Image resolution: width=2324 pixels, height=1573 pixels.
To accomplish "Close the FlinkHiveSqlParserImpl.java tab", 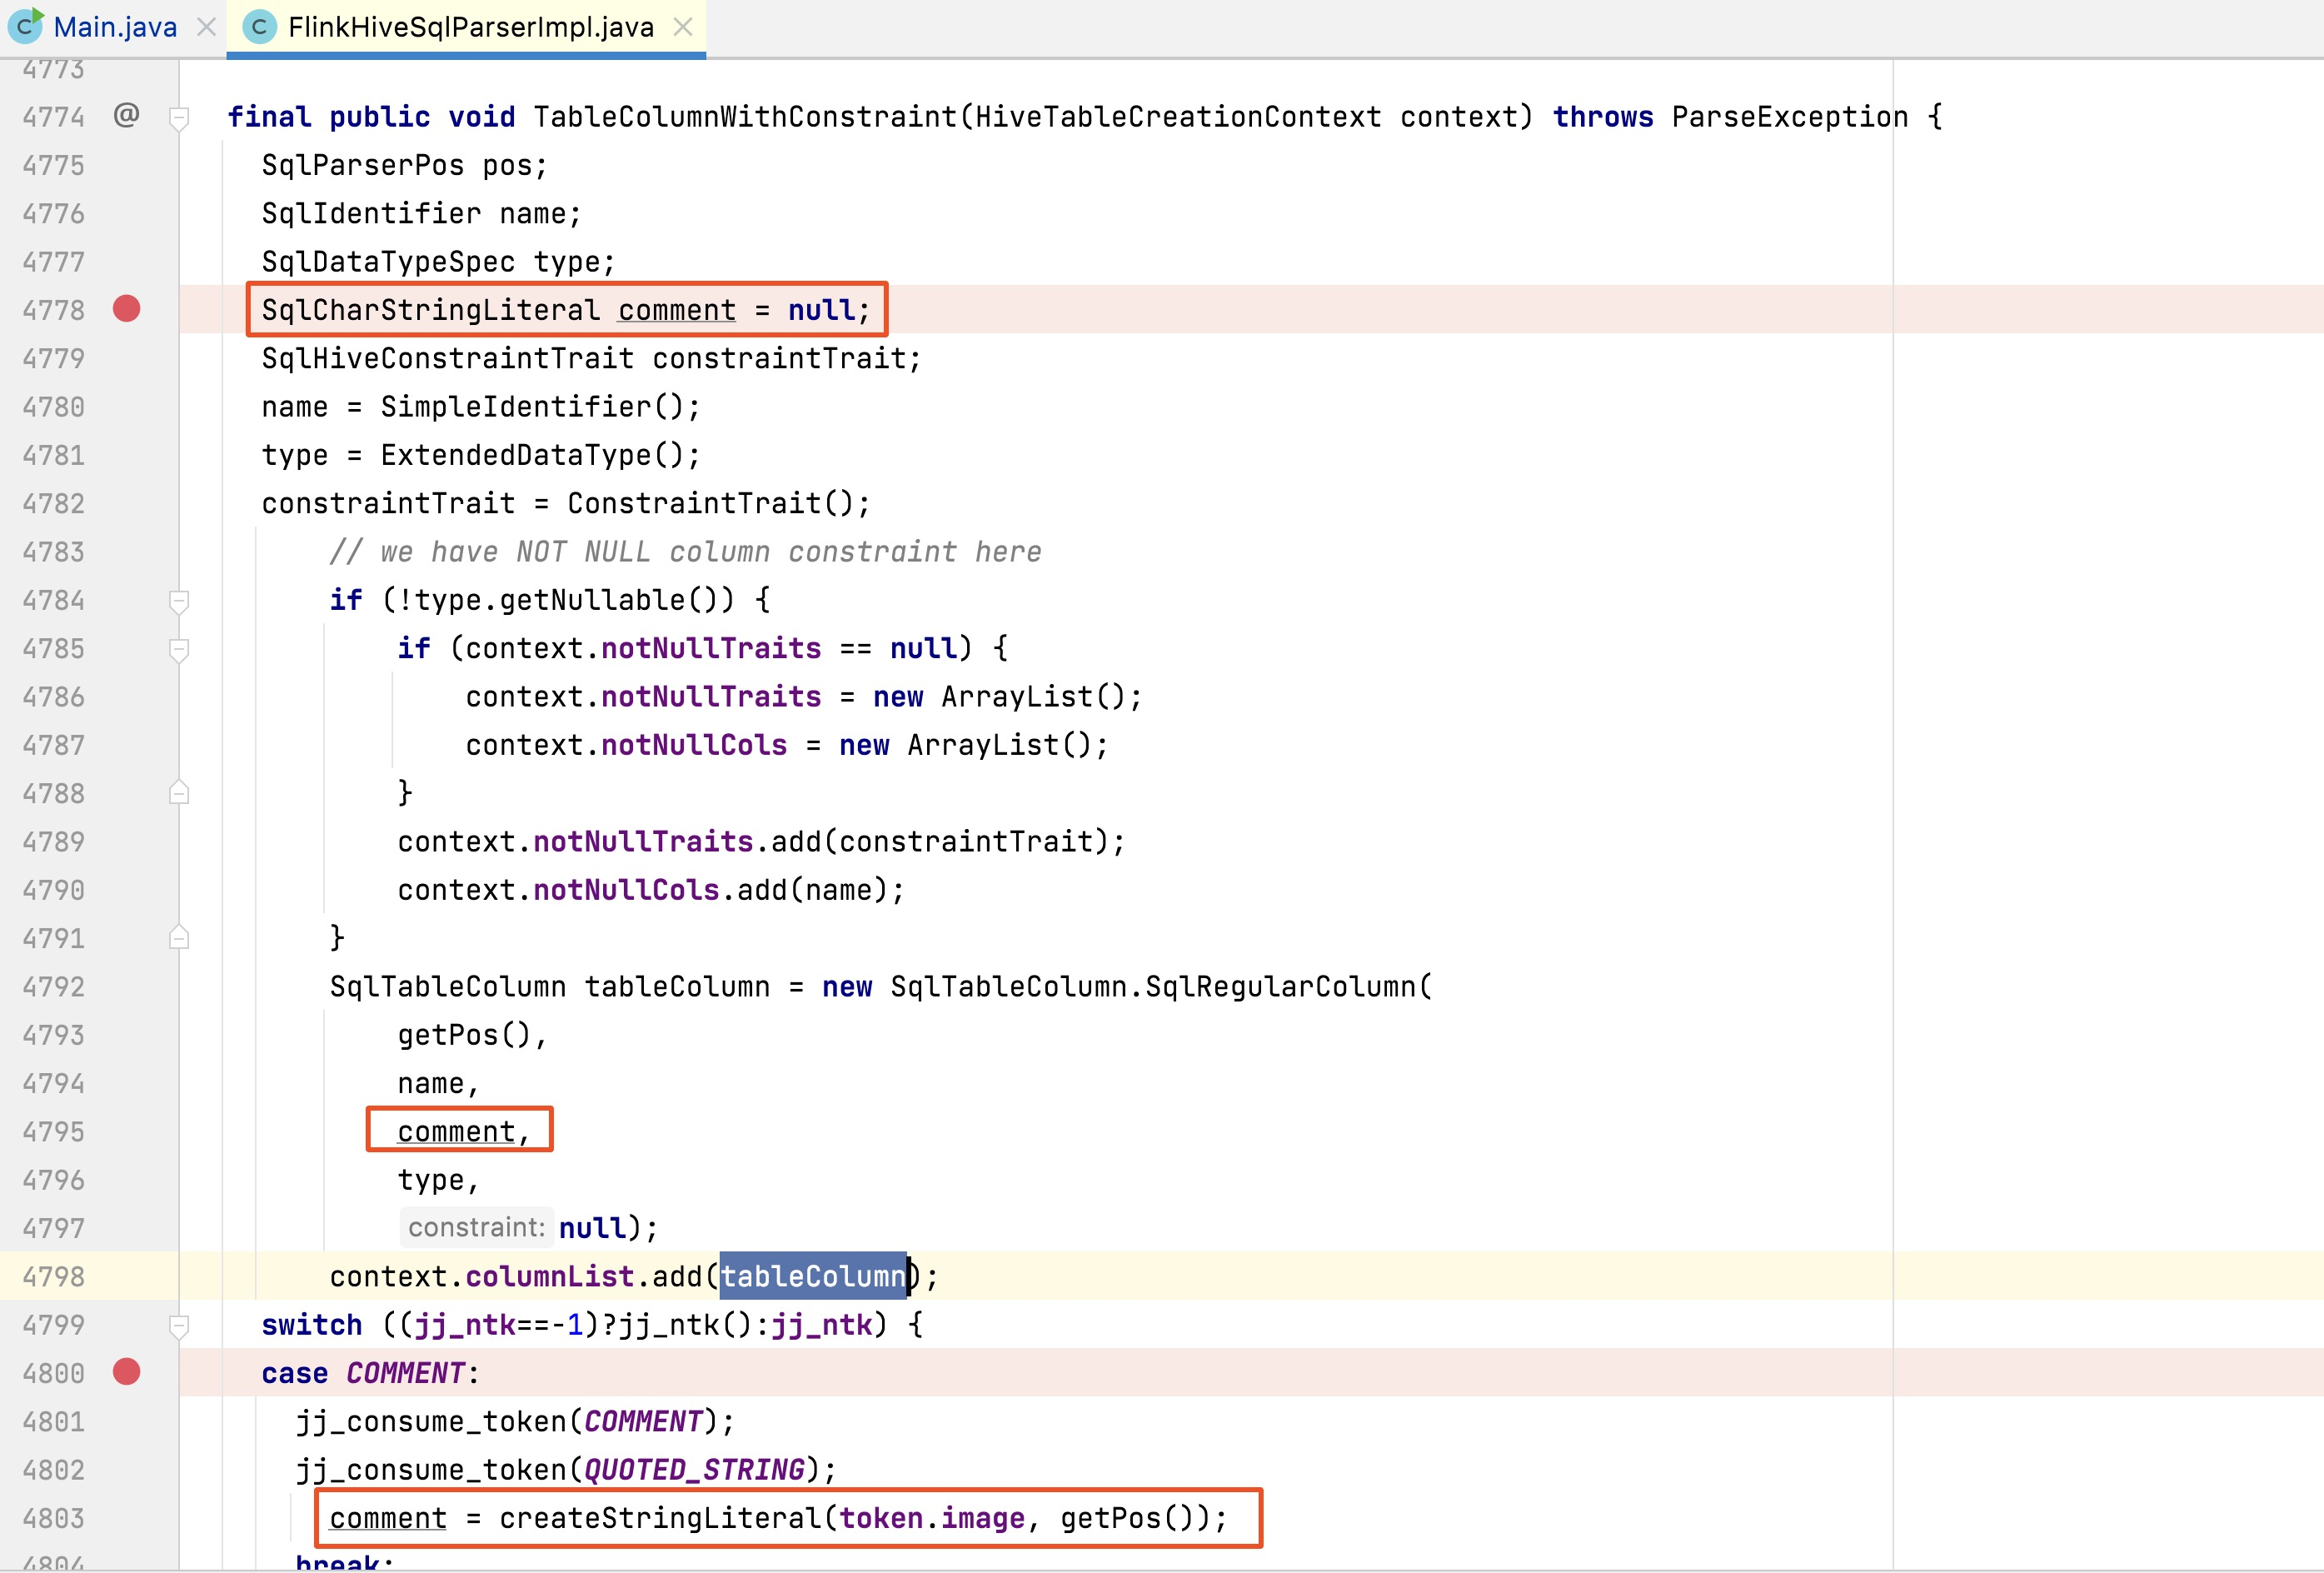I will [x=683, y=27].
